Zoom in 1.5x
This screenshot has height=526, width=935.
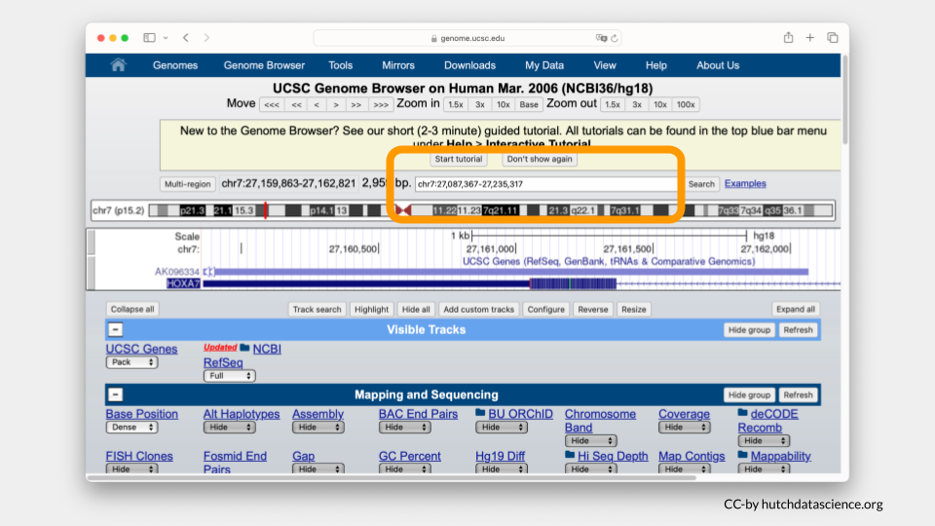(456, 104)
